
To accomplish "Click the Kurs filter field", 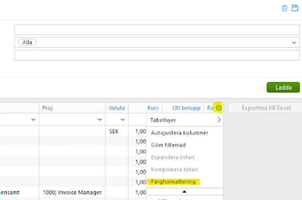I will [x=137, y=119].
